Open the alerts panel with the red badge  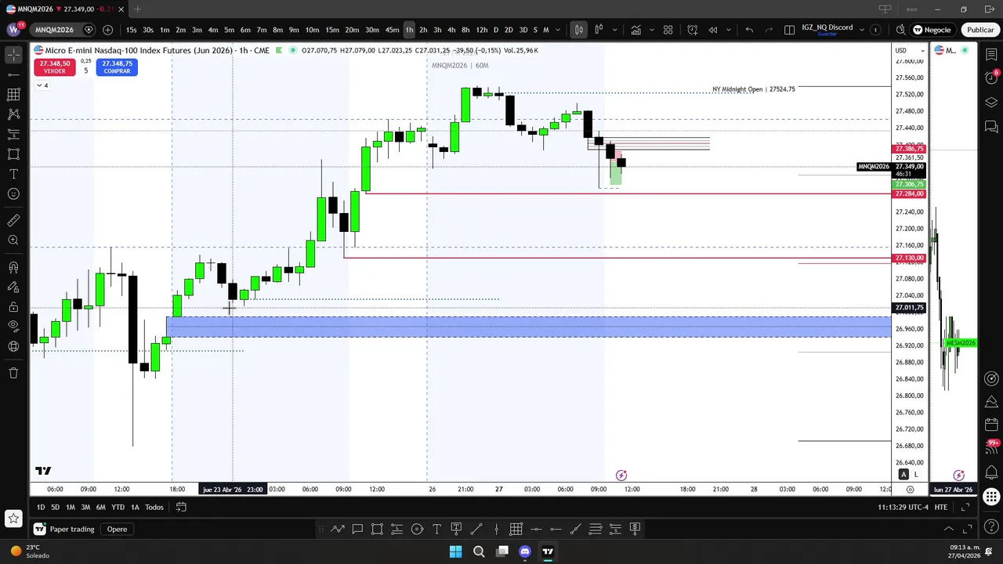(991, 78)
